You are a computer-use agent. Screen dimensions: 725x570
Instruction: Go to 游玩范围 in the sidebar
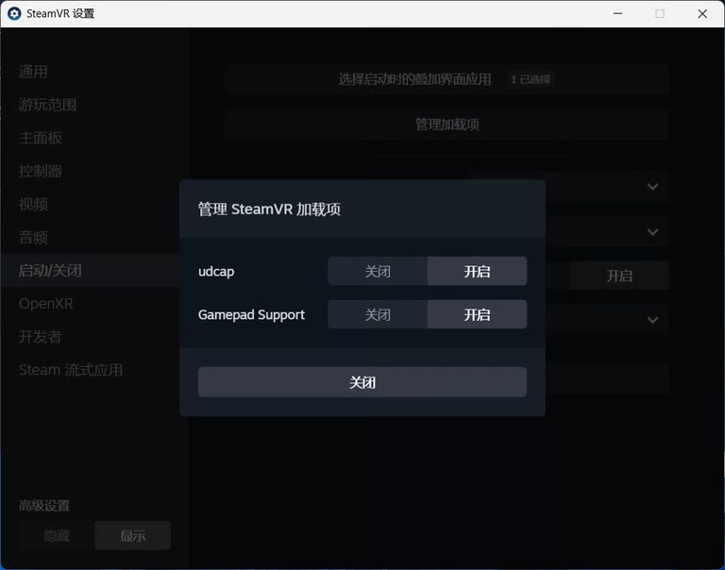47,105
